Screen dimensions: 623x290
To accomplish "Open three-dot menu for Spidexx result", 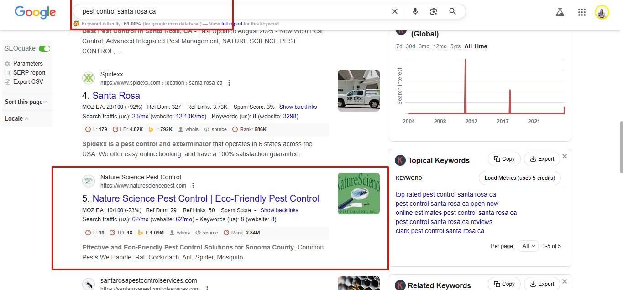I will 229,83.
